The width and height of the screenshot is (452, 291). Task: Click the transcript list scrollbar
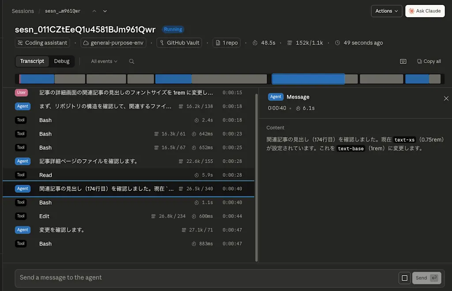tap(256, 178)
